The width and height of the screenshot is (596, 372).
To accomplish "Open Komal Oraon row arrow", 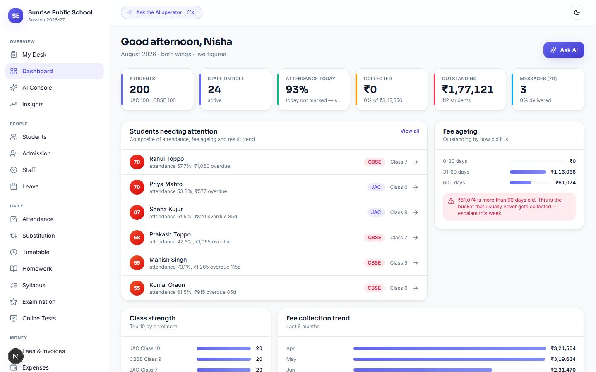I will pyautogui.click(x=416, y=288).
